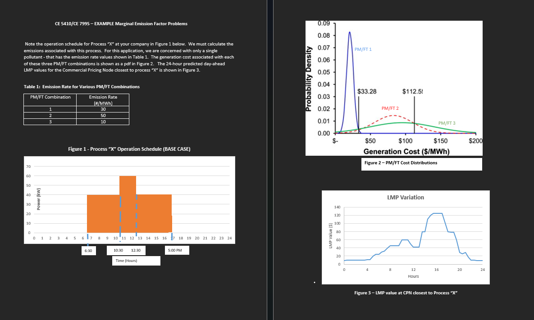Click the 'LMP Value ($)' axis label
The width and height of the screenshot is (534, 320).
pos(330,236)
